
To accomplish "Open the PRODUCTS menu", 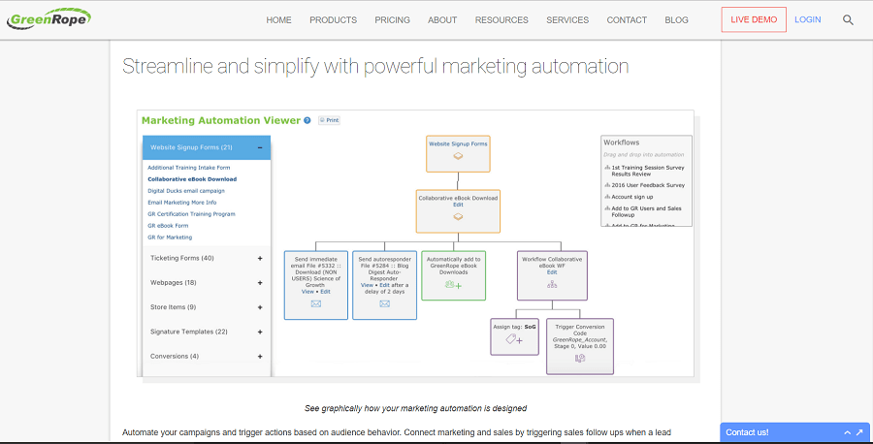I will tap(333, 20).
